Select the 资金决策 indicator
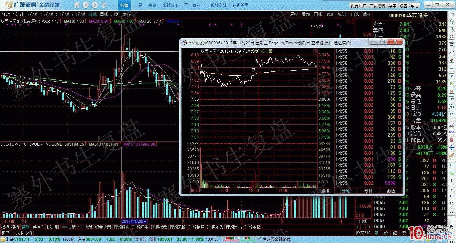 [103, 227]
